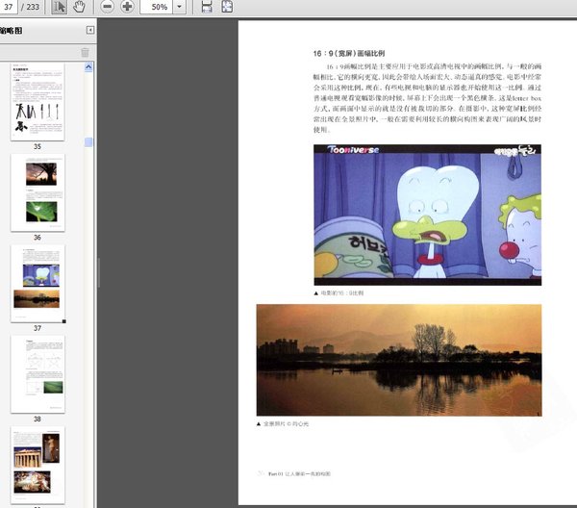Open page 35 thumbnail

(38, 102)
